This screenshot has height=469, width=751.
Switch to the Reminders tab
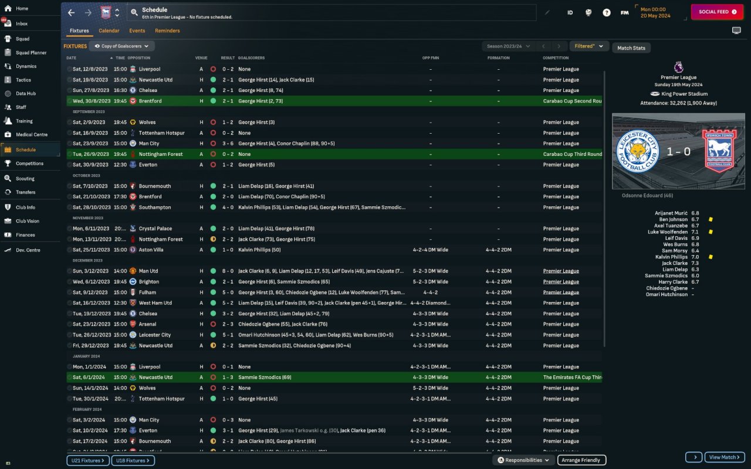point(167,30)
